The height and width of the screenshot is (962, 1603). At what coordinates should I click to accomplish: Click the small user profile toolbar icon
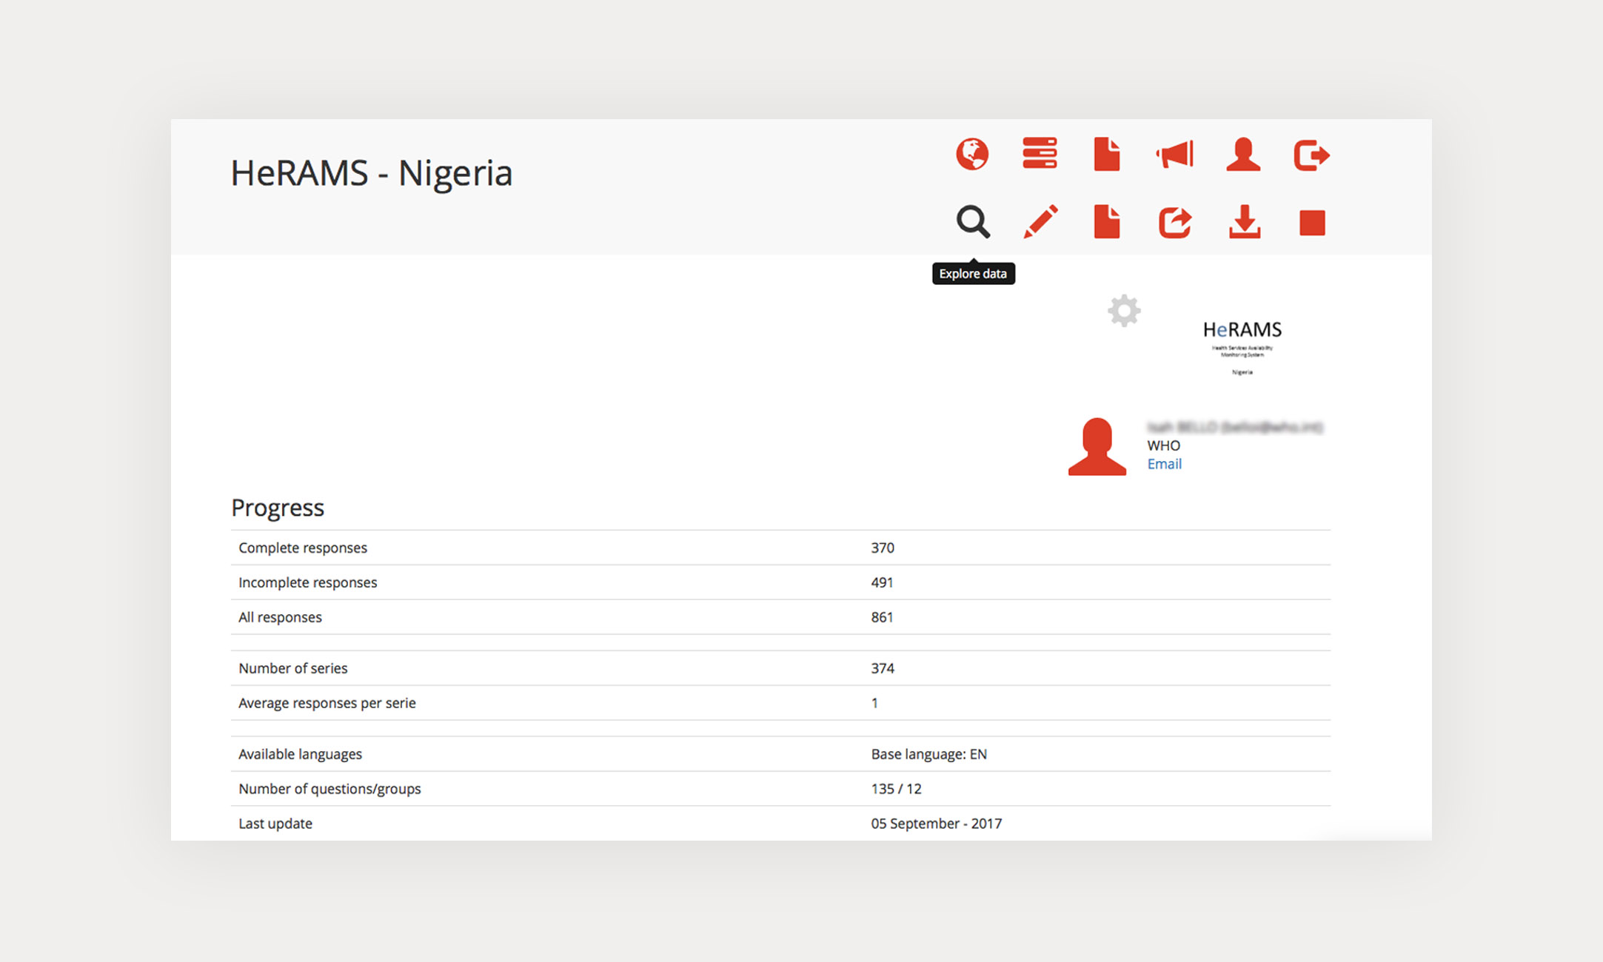tap(1243, 155)
